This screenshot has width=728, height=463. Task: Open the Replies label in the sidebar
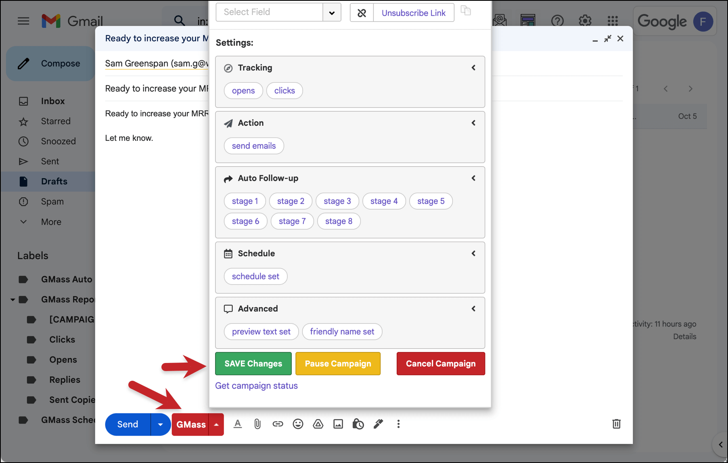pyautogui.click(x=65, y=380)
